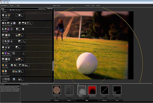Image resolution: width=153 pixels, height=103 pixels.
Task: Select the Diffusion 'D' icon in Warm and Fuzzy
Action: [6, 15]
